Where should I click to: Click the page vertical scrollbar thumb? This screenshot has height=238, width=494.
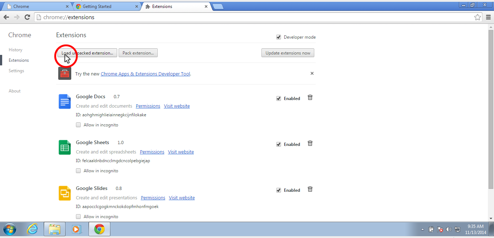[491, 109]
